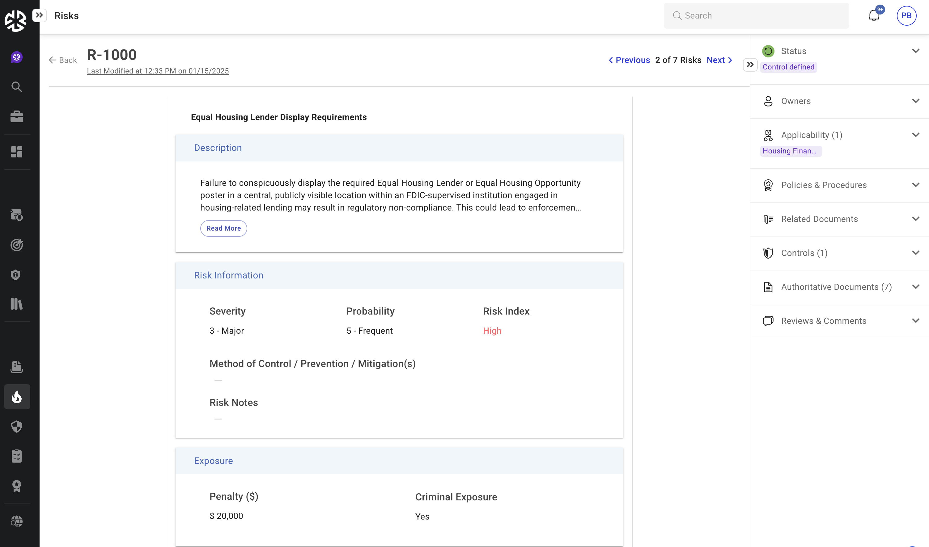
Task: Open the target goal sidebar icon
Action: 17,245
